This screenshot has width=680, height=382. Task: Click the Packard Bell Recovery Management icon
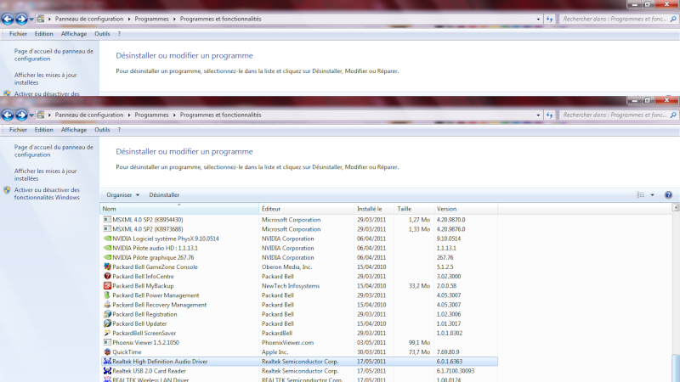(x=107, y=305)
